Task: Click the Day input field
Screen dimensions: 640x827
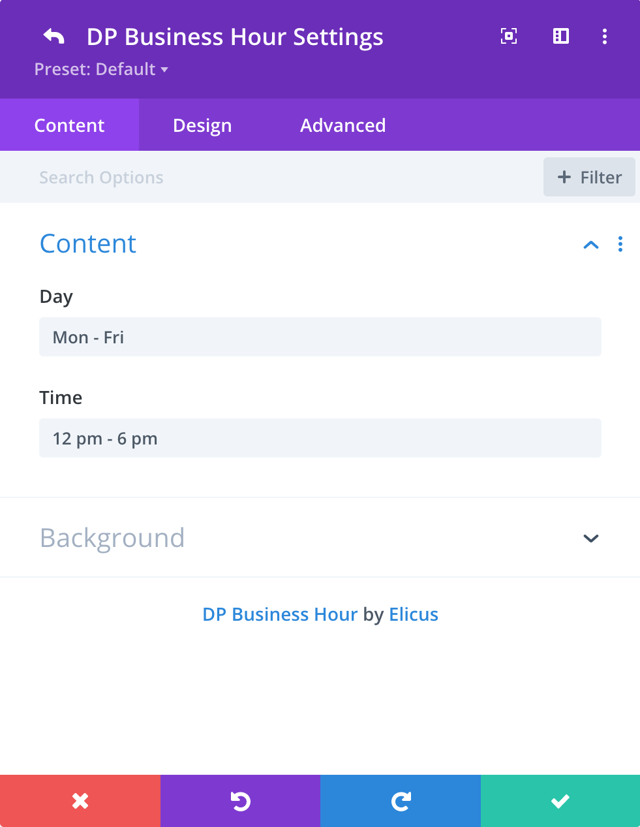Action: [320, 337]
